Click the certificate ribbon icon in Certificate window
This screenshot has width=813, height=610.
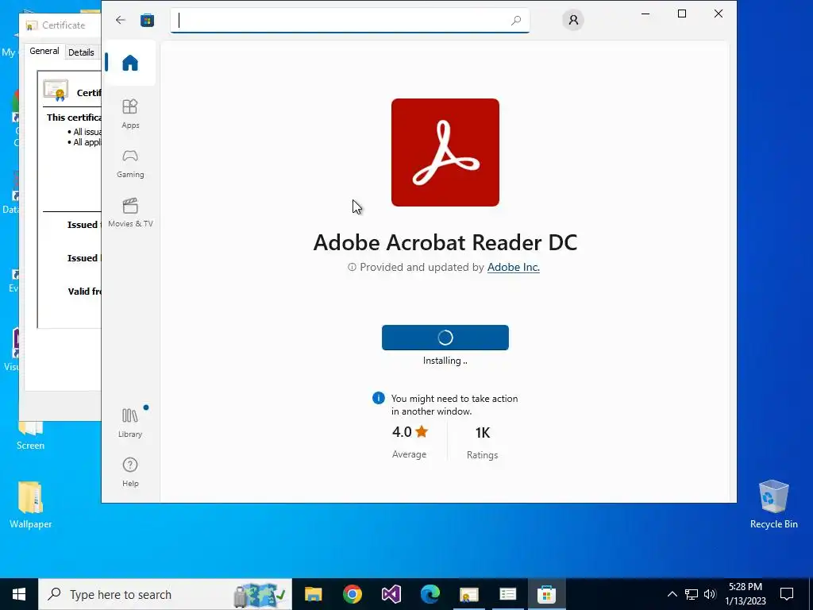tap(56, 91)
